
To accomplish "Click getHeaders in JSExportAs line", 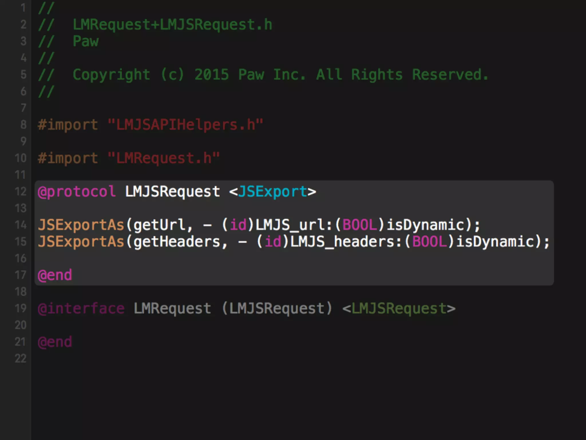I will (177, 241).
